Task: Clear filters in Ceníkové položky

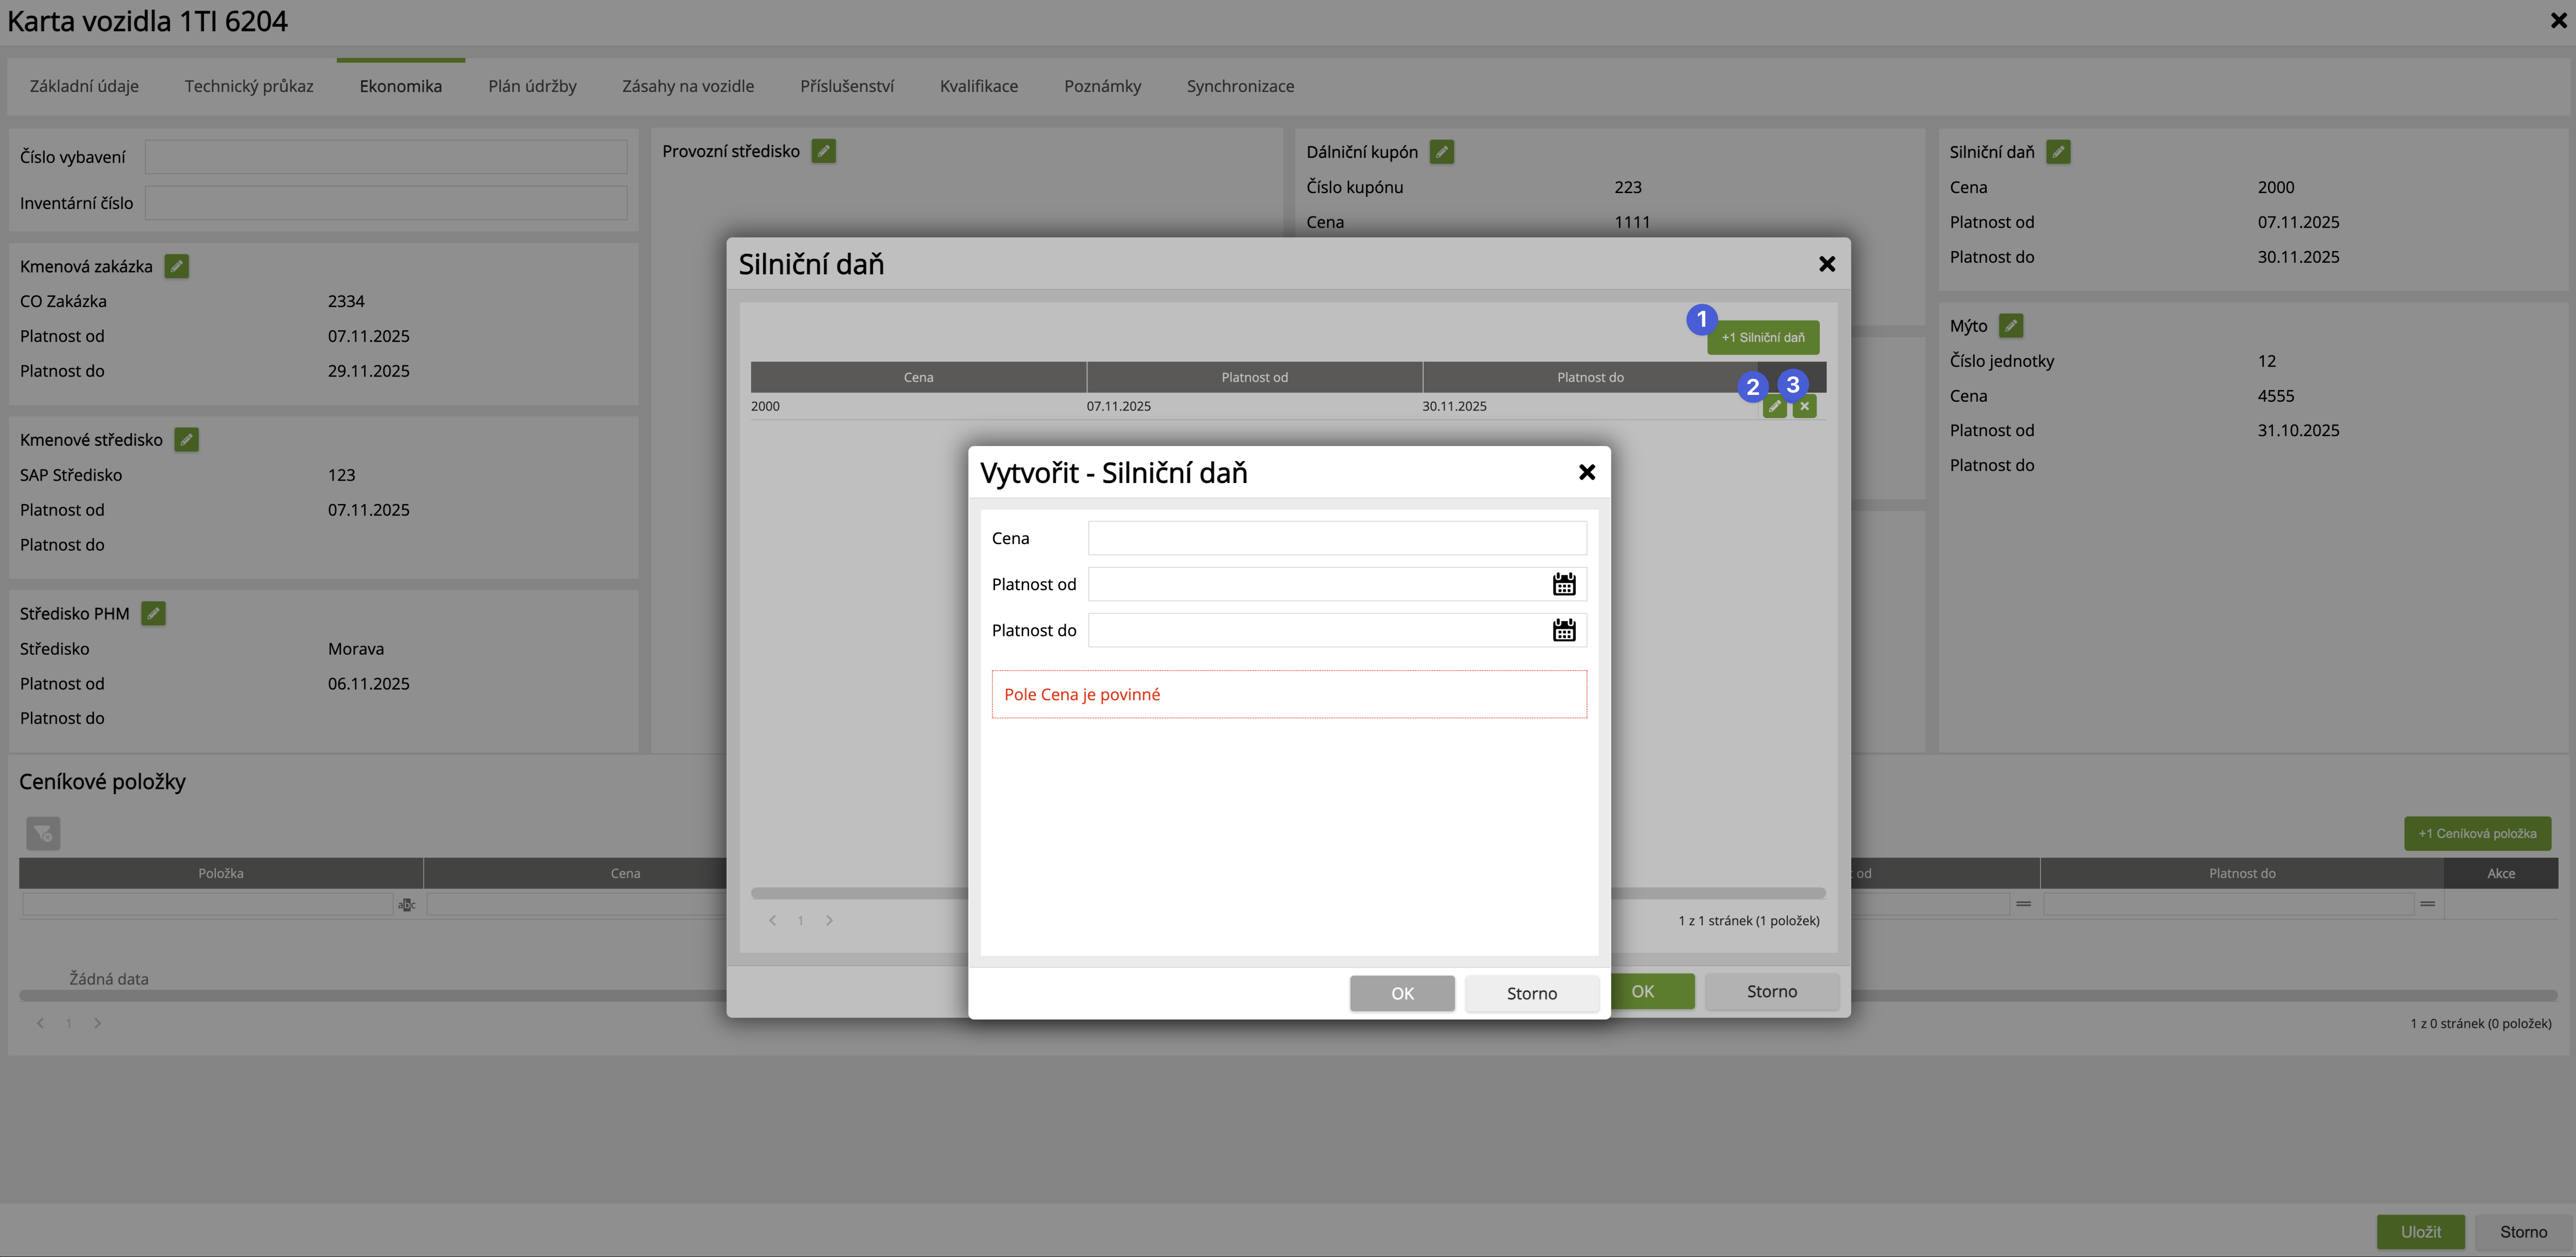Action: coord(43,833)
